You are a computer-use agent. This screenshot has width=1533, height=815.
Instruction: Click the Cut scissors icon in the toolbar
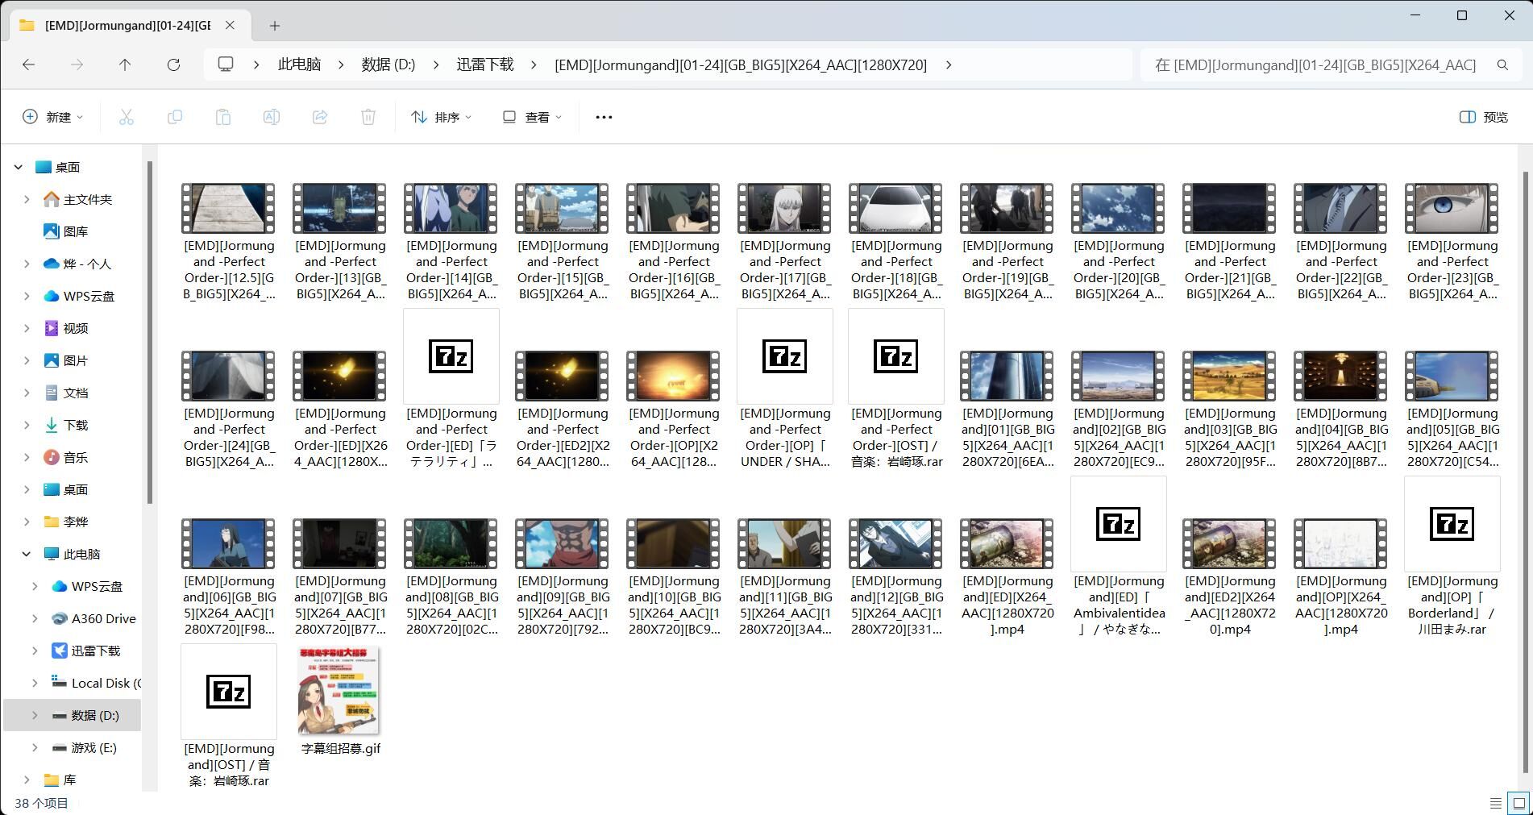coord(127,117)
